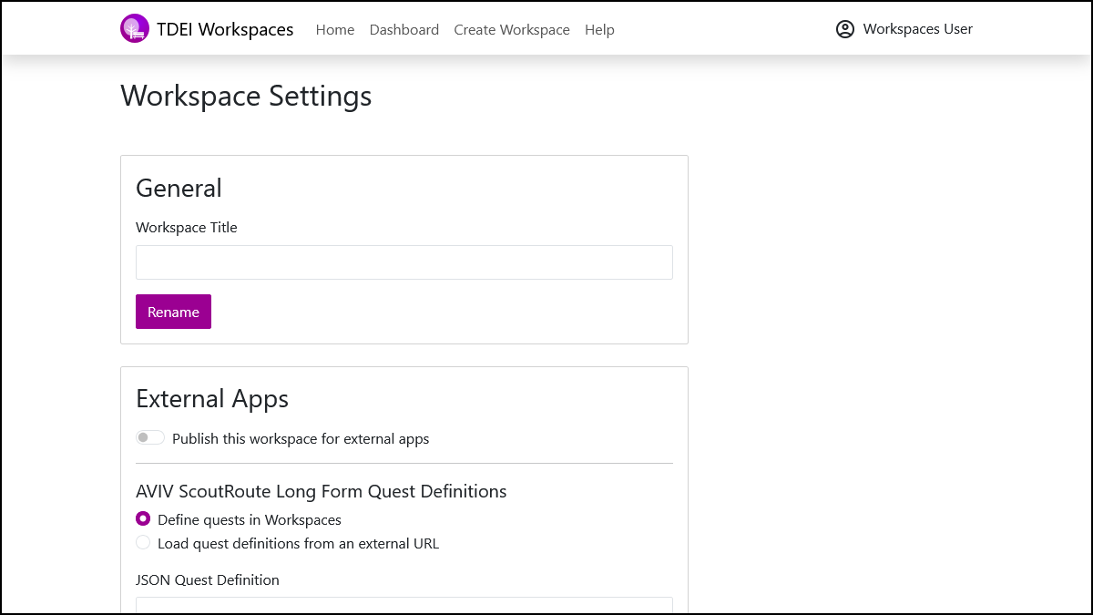Click the Workspace Settings page heading

[246, 96]
